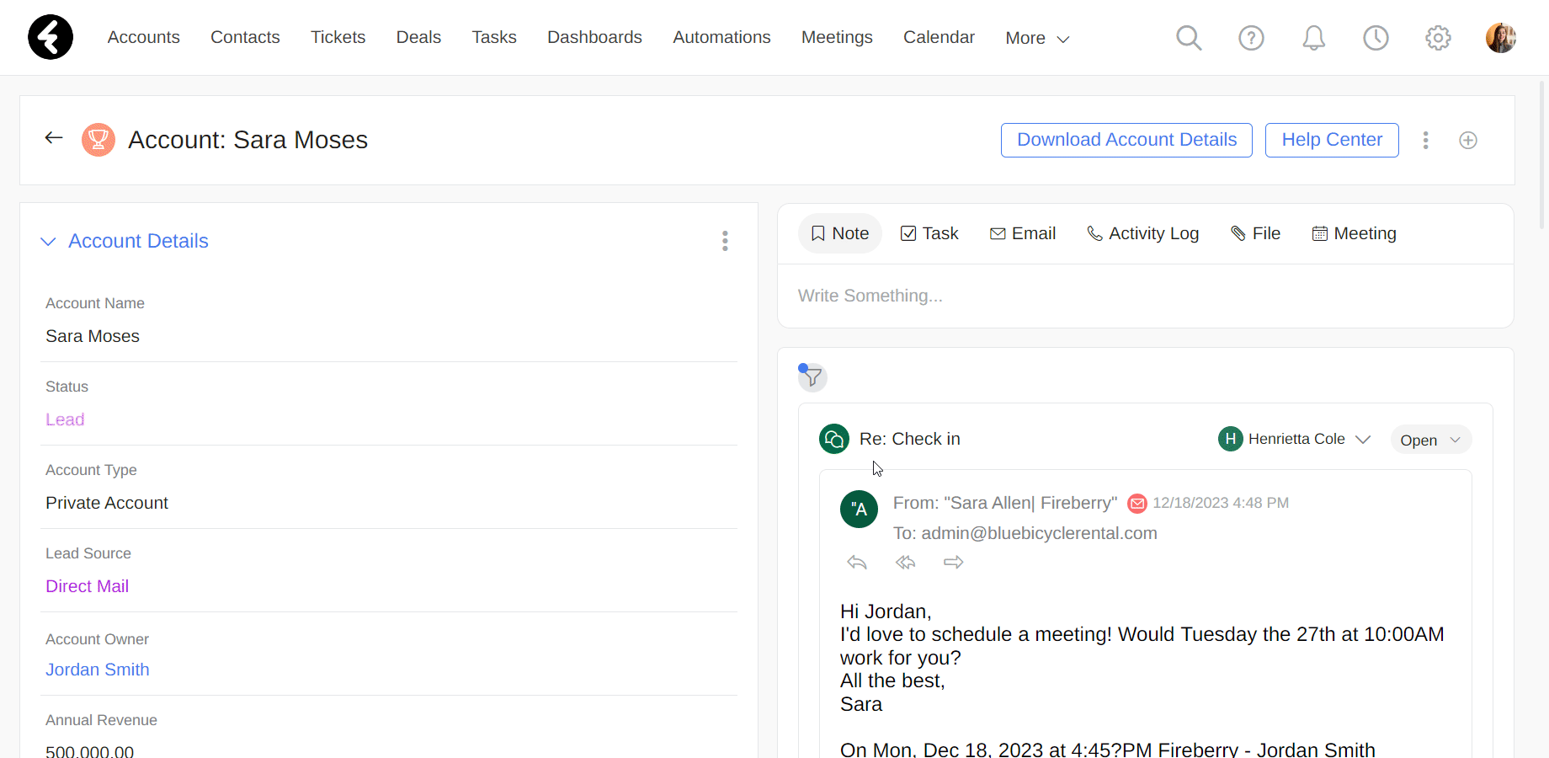Screen dimensions: 1549x758
Task: Open the recent history clock icon
Action: [x=1376, y=38]
